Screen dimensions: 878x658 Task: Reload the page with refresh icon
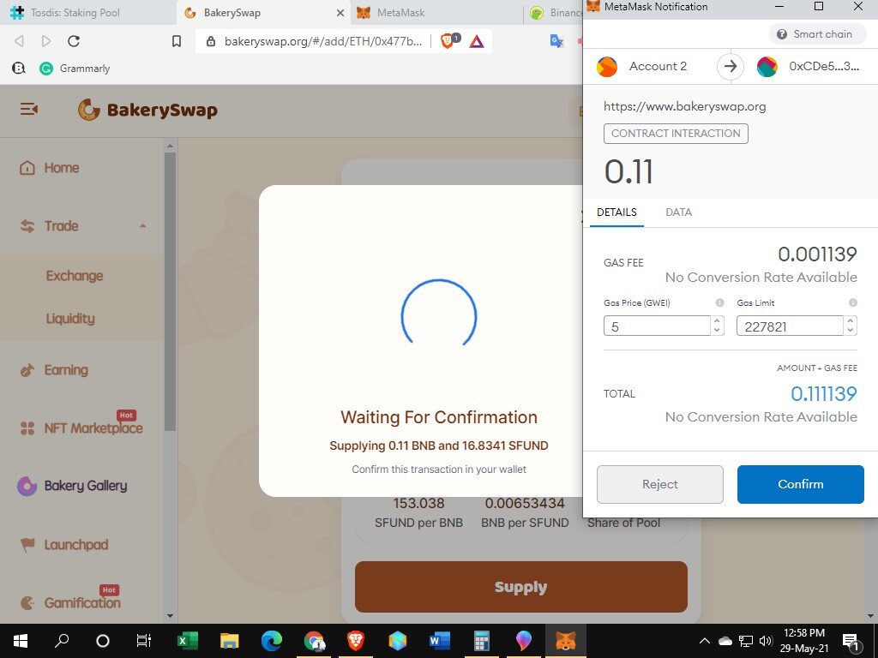[74, 41]
